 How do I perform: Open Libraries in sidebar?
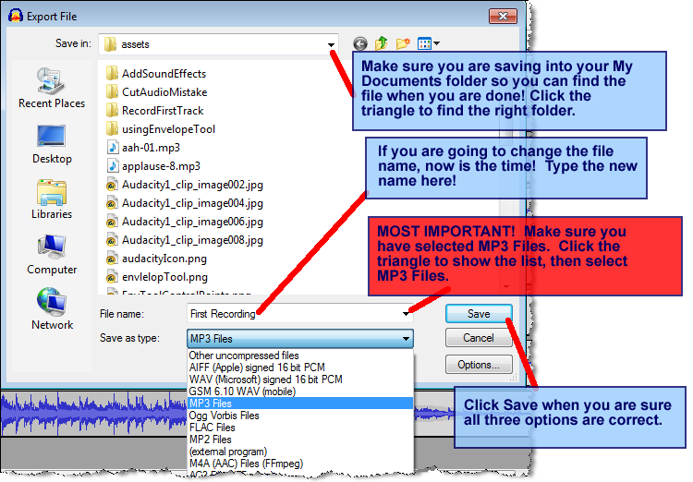(52, 199)
